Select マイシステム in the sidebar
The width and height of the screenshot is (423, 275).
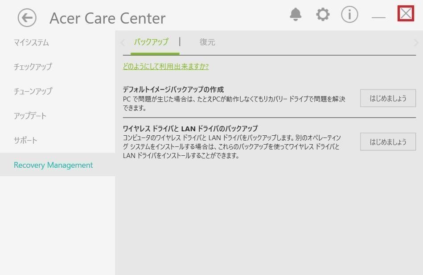point(31,42)
